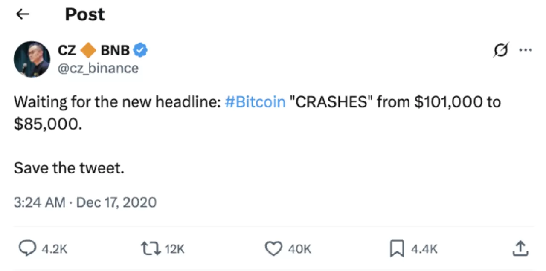Screen dimensions: 546x271
Task: Bookmark CZ's tweet
Action: [x=398, y=248]
